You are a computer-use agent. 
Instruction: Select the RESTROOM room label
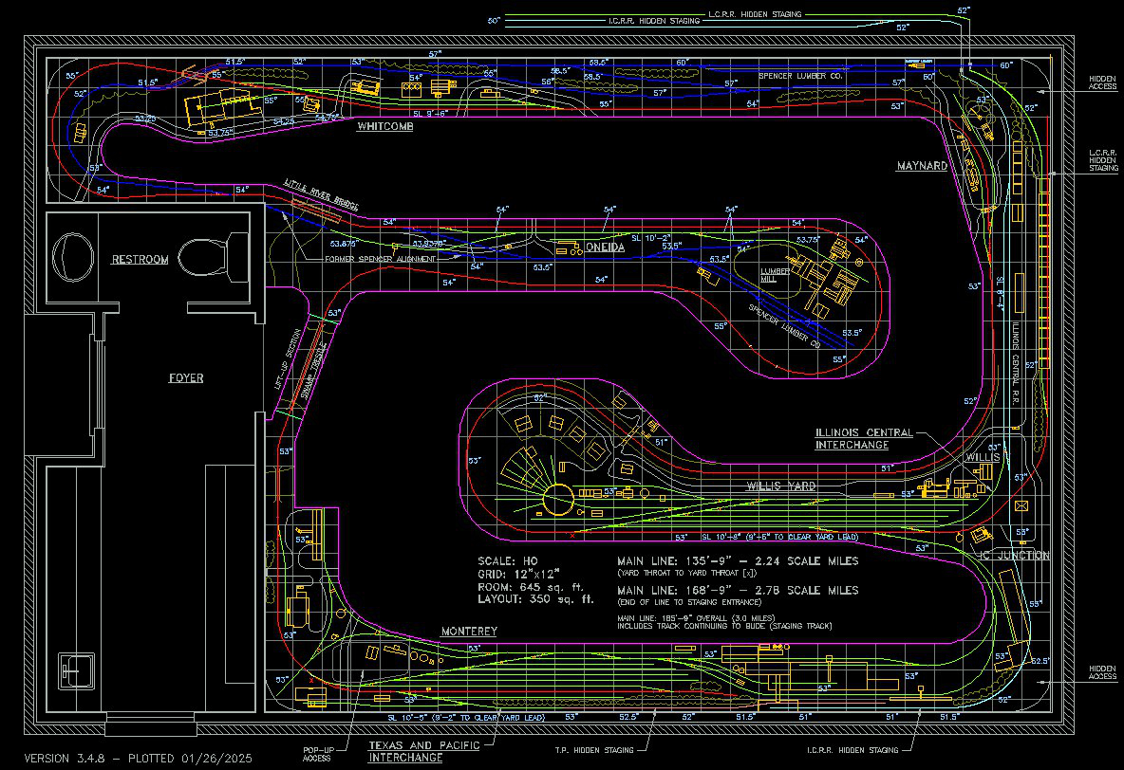140,260
